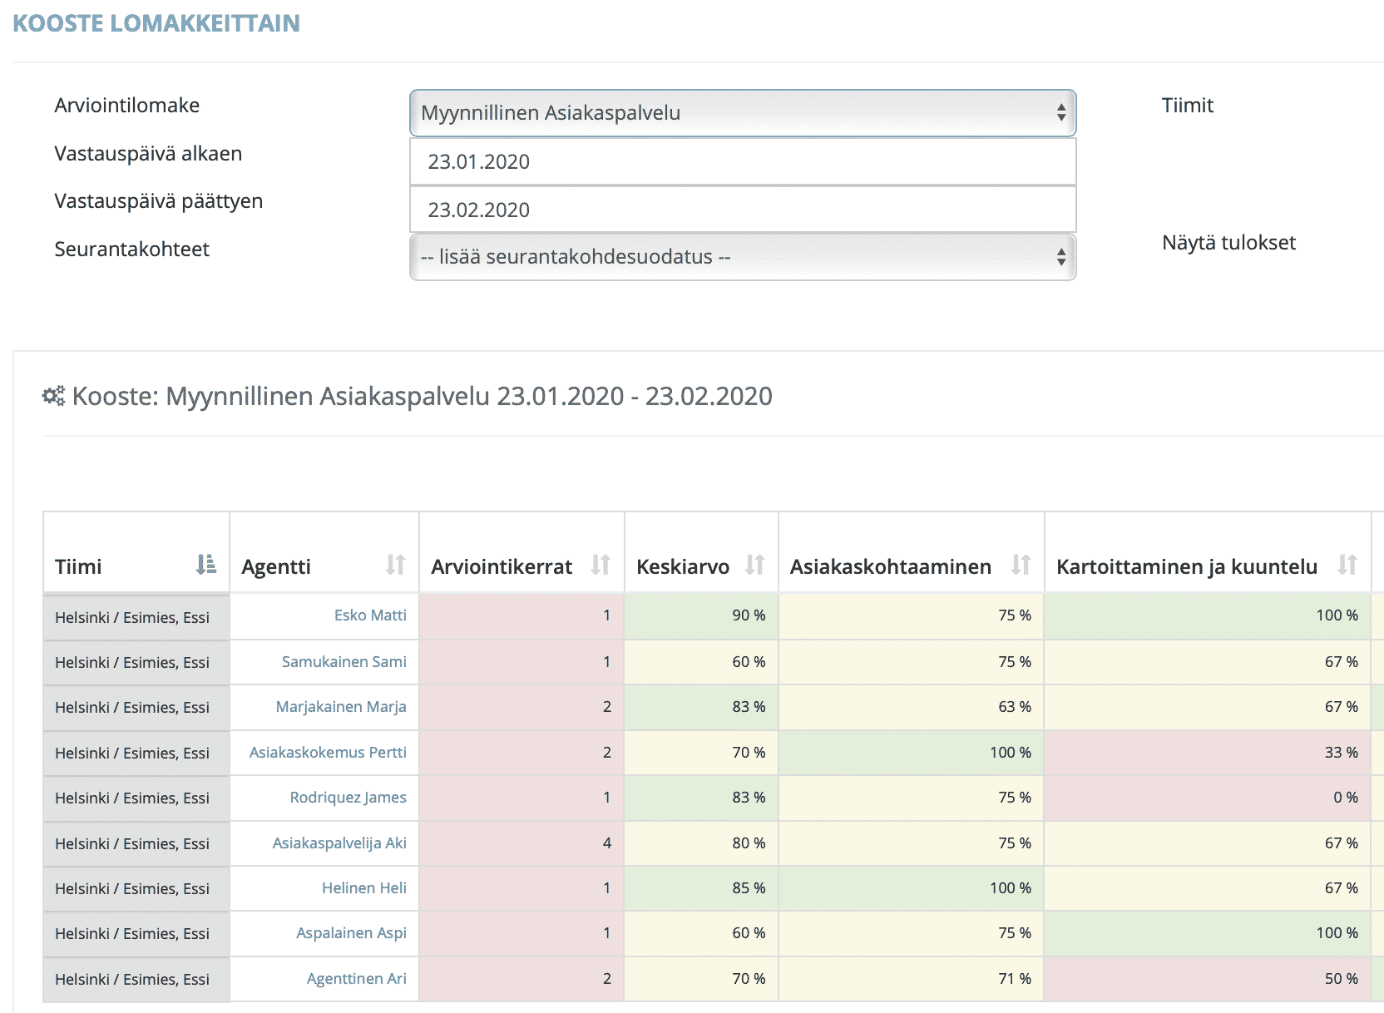The height and width of the screenshot is (1013, 1384).
Task: Open agent Esko Matti link
Action: pyautogui.click(x=370, y=615)
